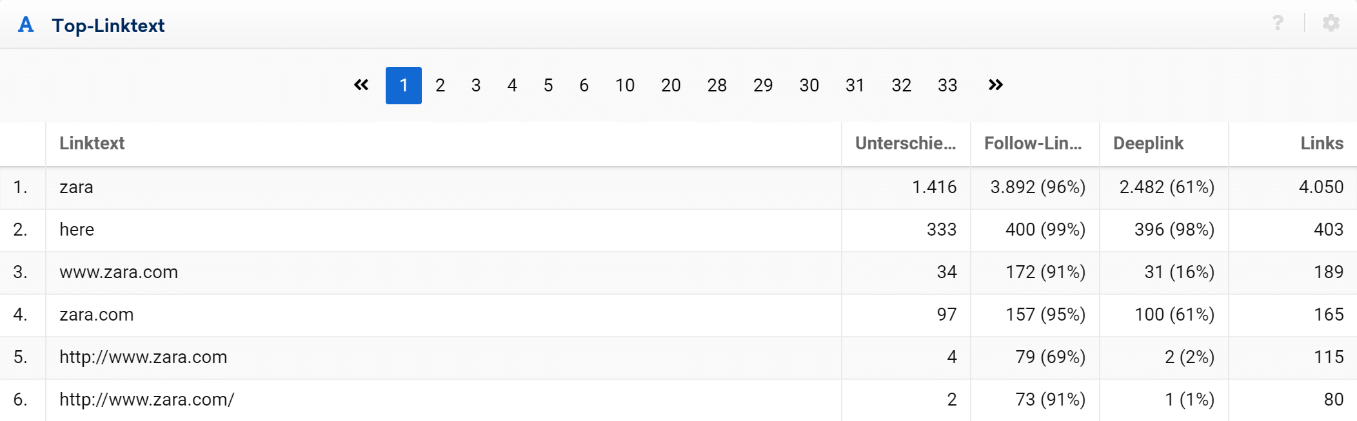Jump to first page with double-left arrows
The image size is (1357, 421).
point(361,85)
